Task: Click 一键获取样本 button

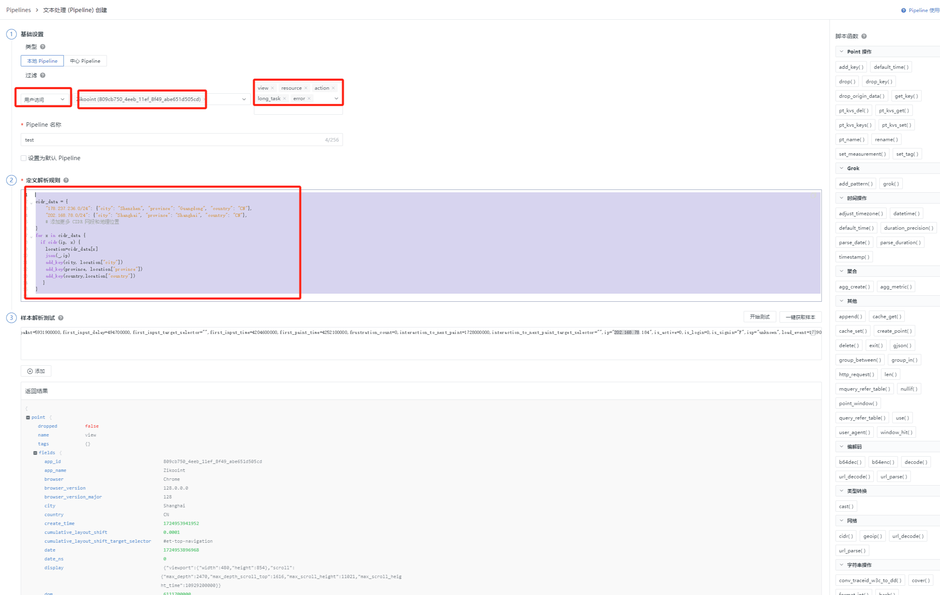Action: (x=800, y=317)
